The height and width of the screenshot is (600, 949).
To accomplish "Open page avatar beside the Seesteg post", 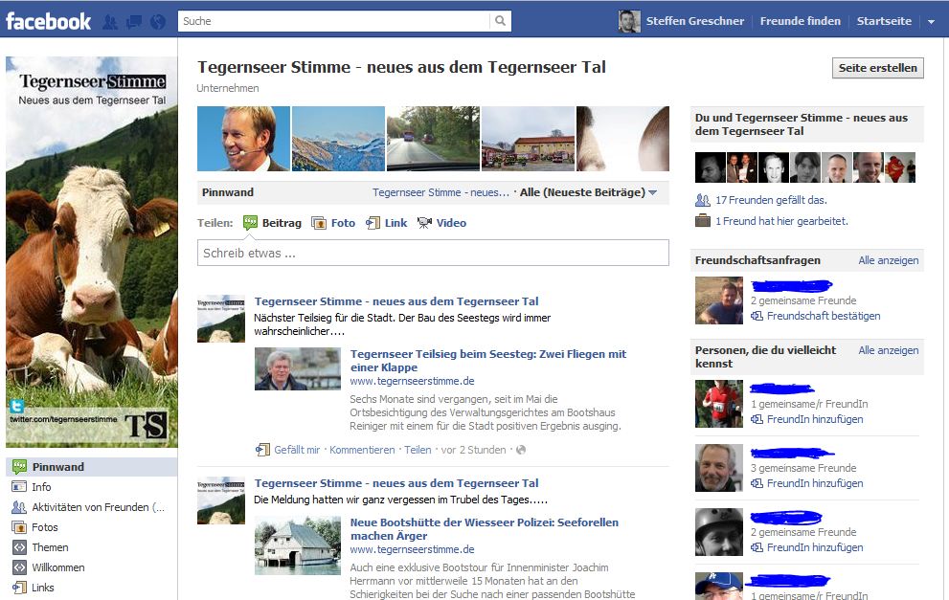I will pyautogui.click(x=221, y=319).
